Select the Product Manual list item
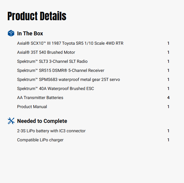This screenshot has height=183, width=184. click(32, 107)
